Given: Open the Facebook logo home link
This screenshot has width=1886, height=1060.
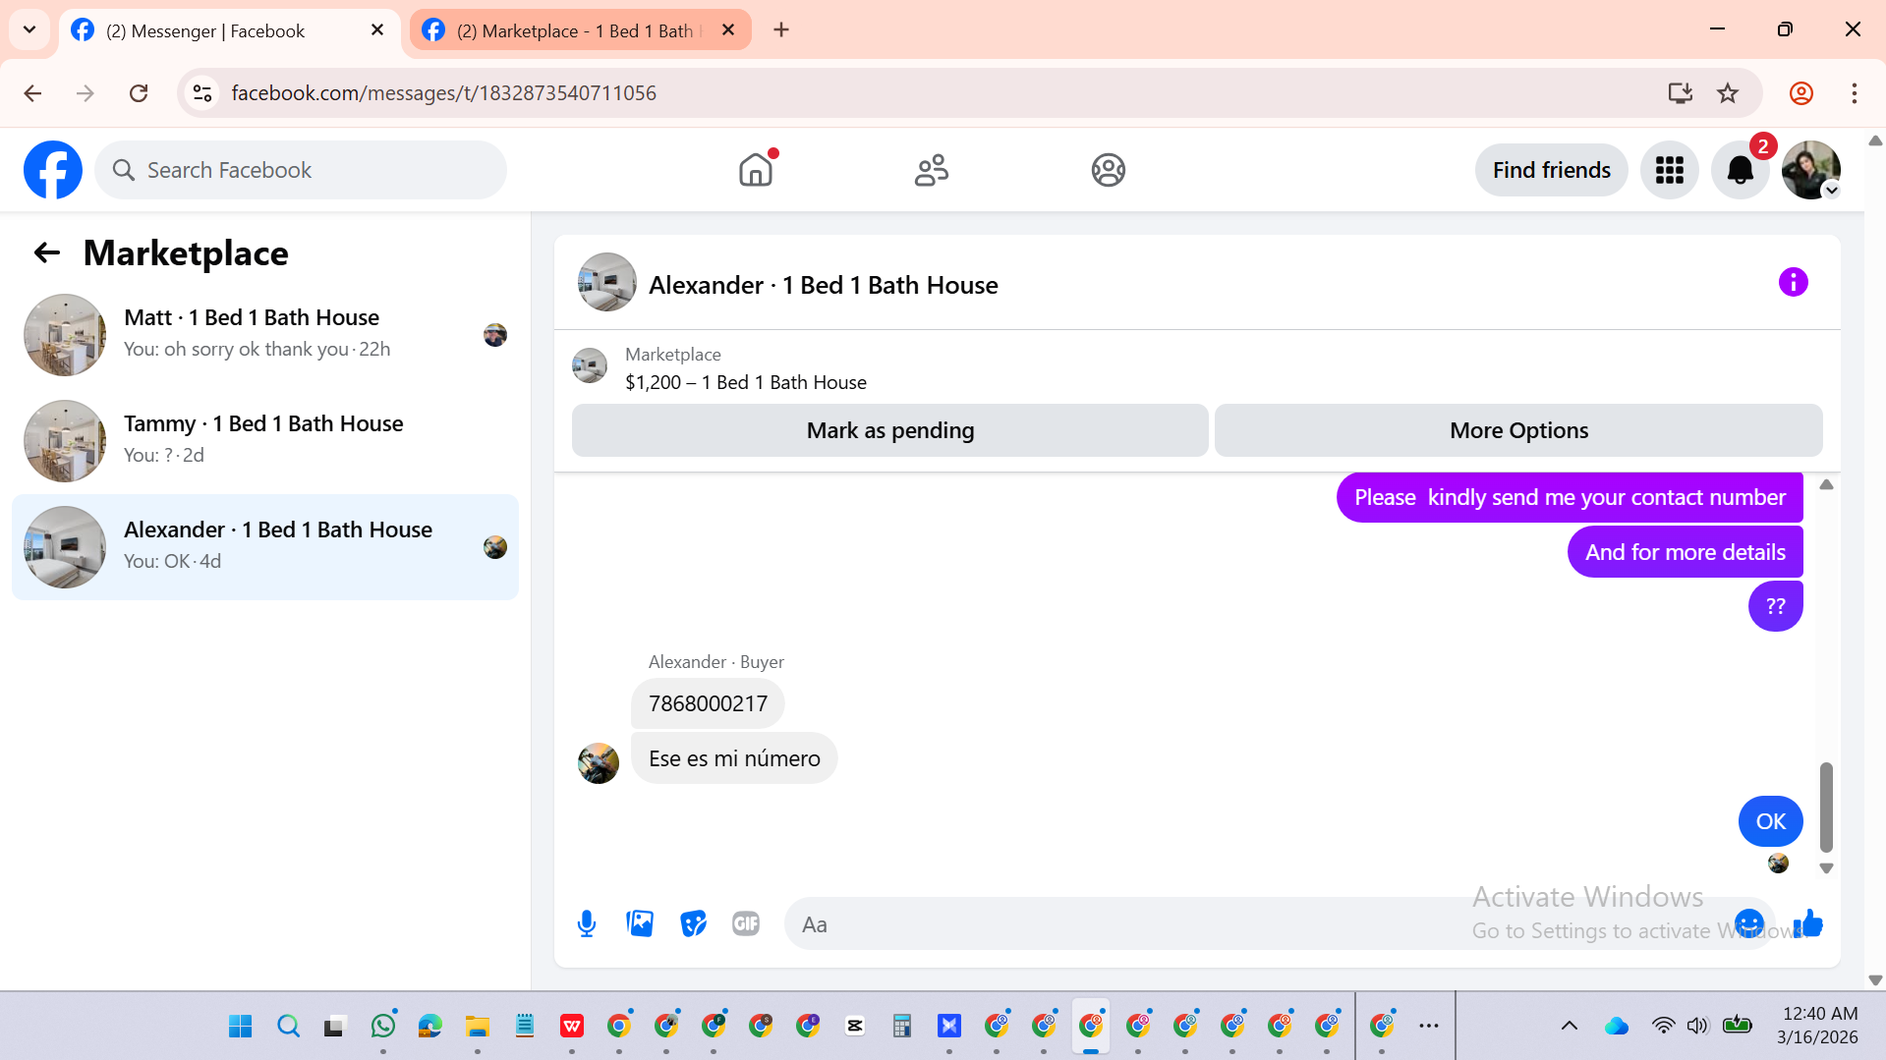Looking at the screenshot, I should pos(53,170).
